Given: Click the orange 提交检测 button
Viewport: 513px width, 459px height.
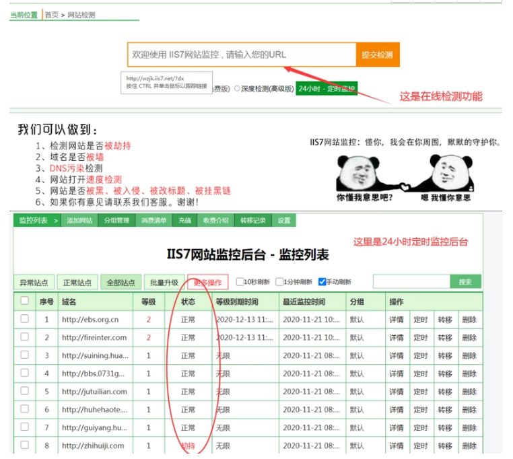Looking at the screenshot, I should coord(378,55).
